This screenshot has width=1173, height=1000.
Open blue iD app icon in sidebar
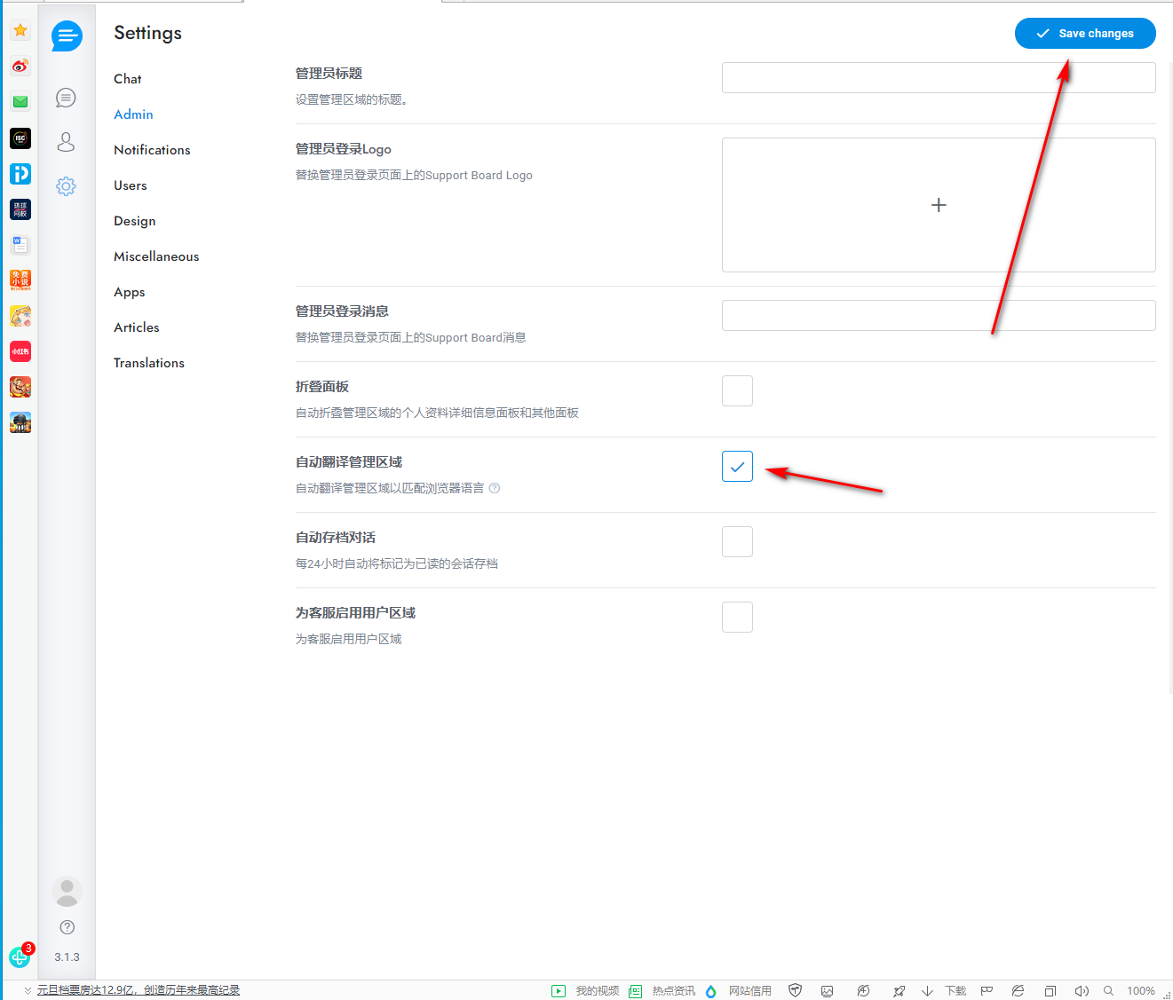click(20, 174)
